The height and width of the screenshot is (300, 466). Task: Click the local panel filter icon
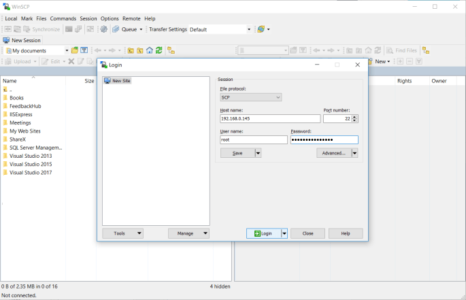coord(84,50)
